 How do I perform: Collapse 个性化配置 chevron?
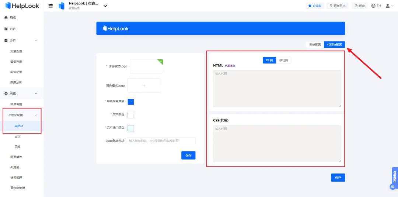click(x=36, y=115)
